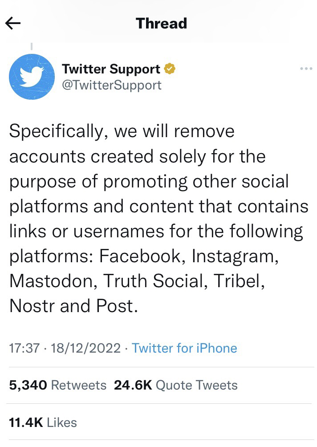Open the three-dot more options menu
317x447 pixels.
306,69
